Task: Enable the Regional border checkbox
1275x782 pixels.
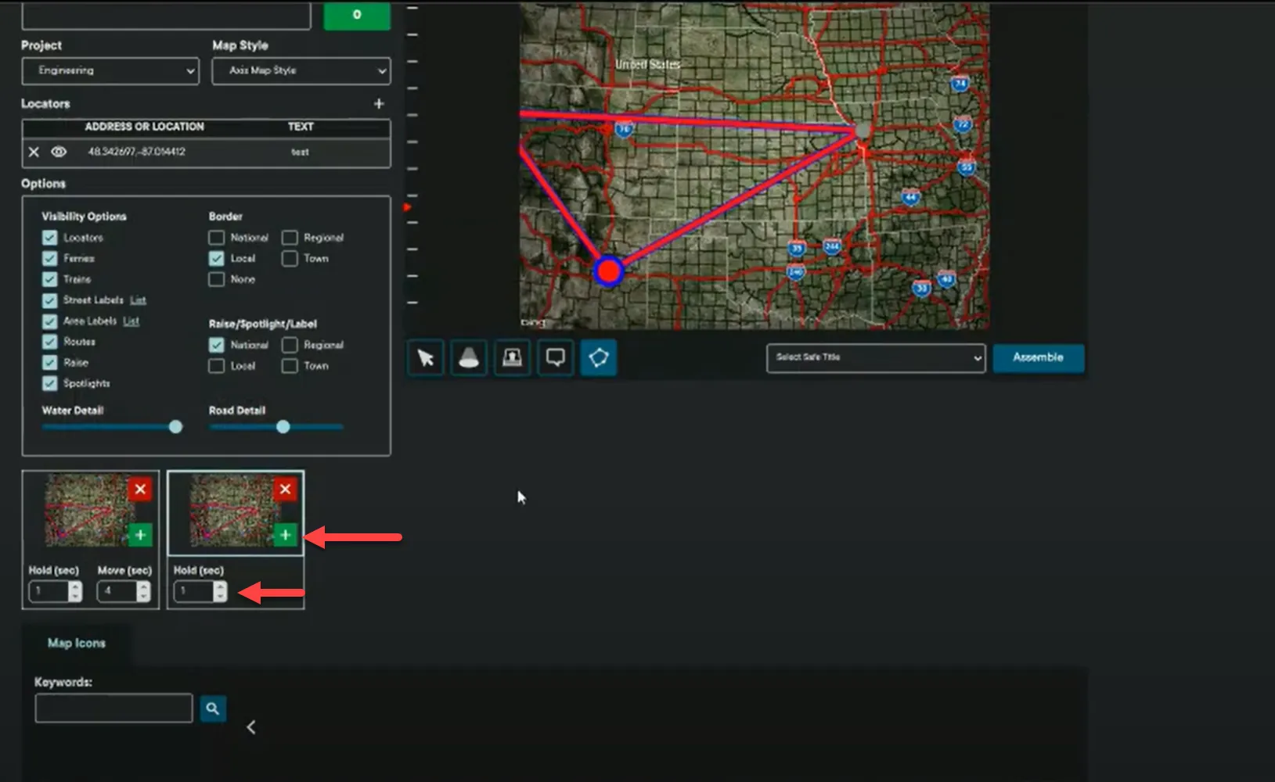Action: coord(290,237)
